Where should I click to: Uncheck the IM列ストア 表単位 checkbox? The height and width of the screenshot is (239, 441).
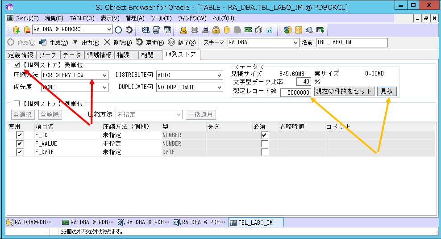[x=17, y=65]
